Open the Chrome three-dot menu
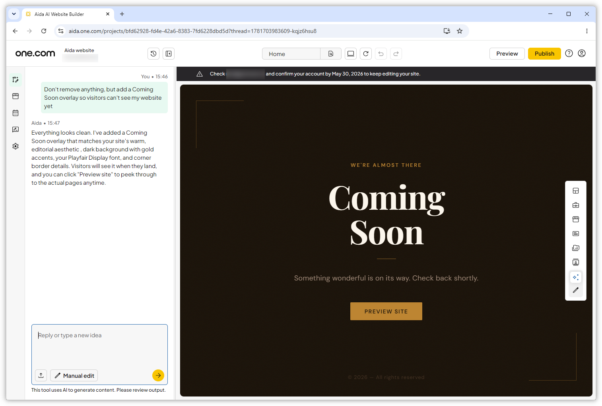Viewport: 602px width, 406px height. [587, 31]
